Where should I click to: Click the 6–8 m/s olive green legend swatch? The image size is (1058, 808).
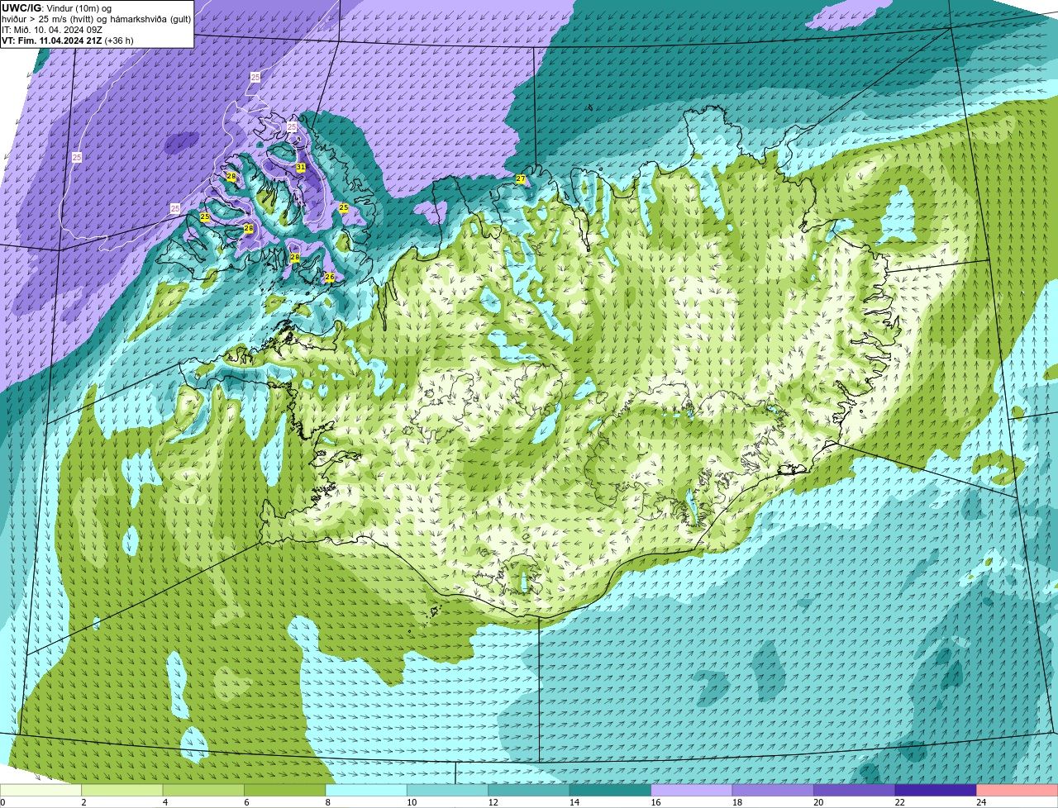pos(285,790)
